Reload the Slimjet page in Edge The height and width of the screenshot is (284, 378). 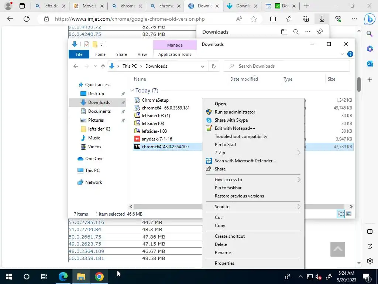[x=27, y=19]
